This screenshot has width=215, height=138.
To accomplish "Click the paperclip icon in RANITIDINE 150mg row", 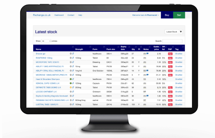I will (x=73, y=58).
